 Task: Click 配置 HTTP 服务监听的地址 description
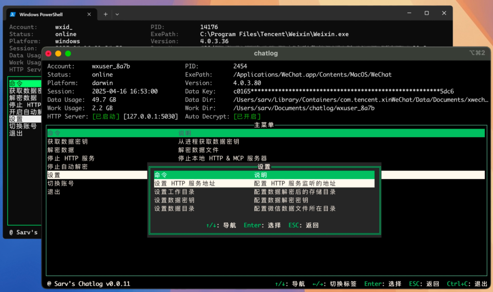tap(295, 183)
